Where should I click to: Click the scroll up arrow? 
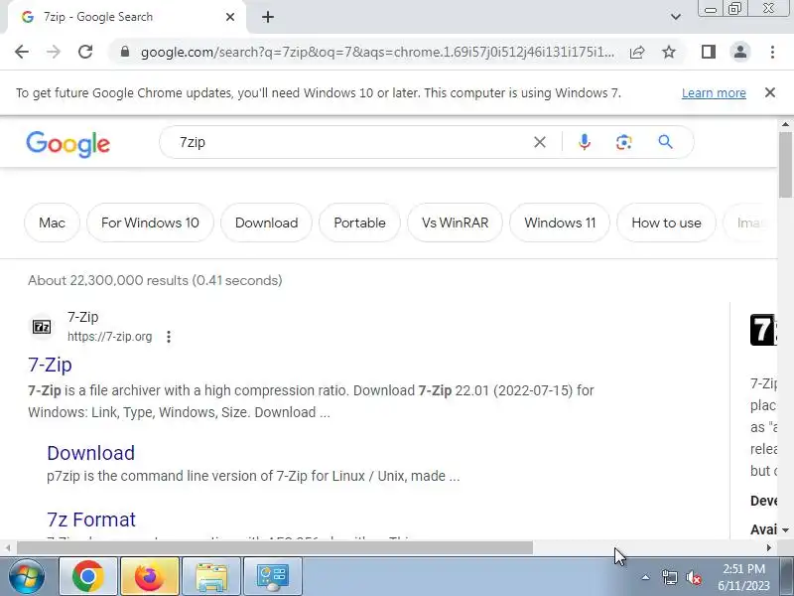785,124
